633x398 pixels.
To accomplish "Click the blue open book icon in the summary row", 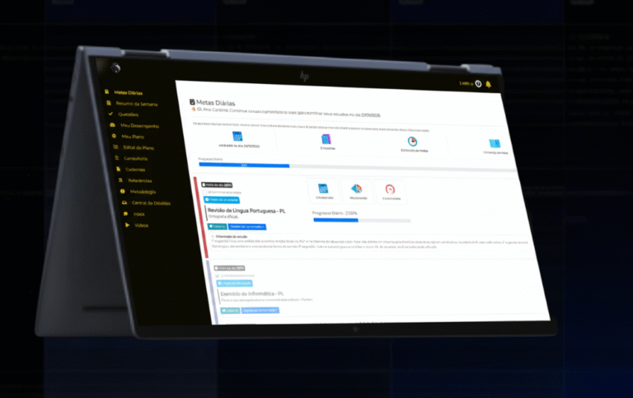I will click(495, 143).
